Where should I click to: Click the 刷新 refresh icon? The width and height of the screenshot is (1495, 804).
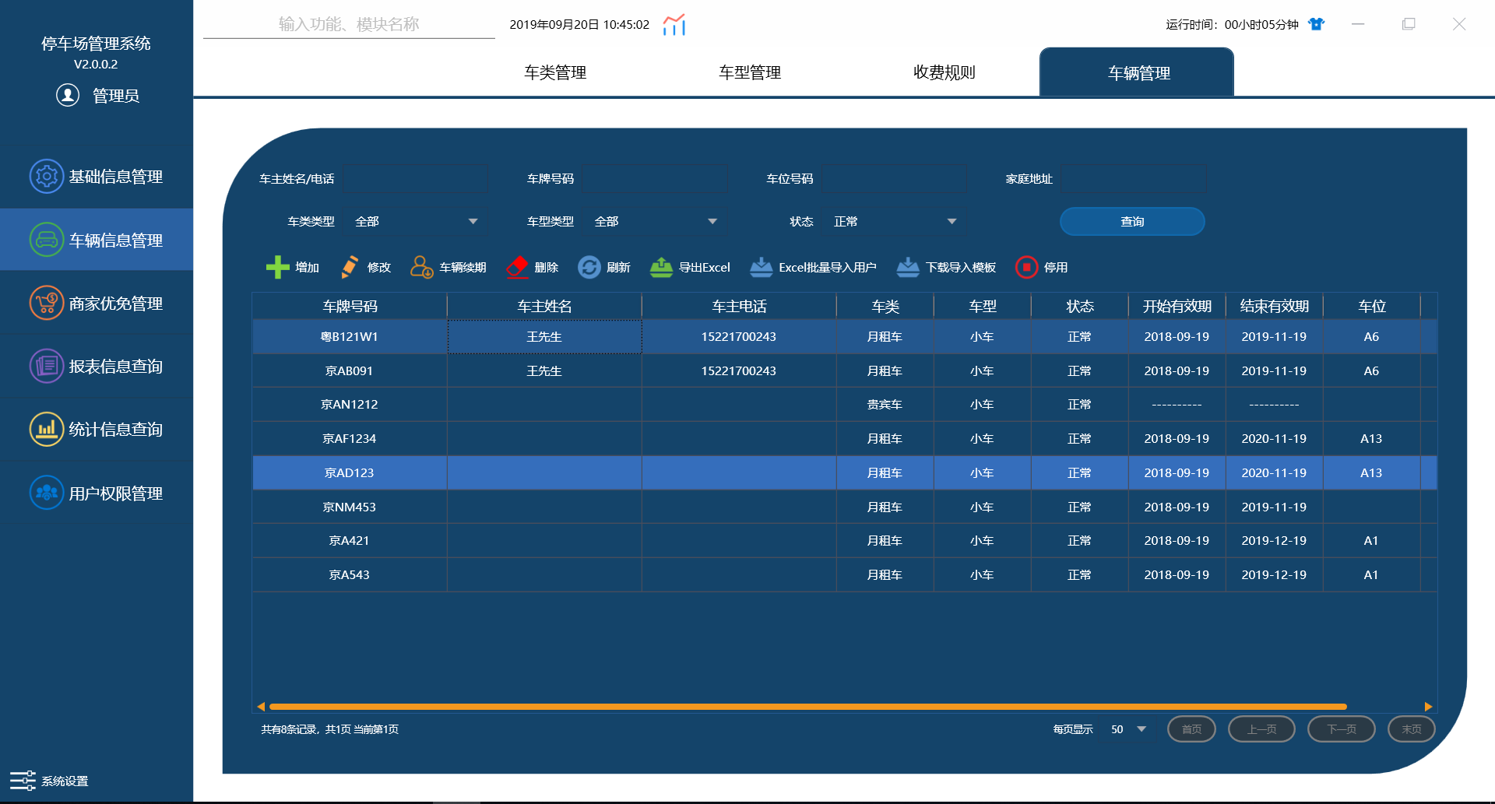coord(589,267)
